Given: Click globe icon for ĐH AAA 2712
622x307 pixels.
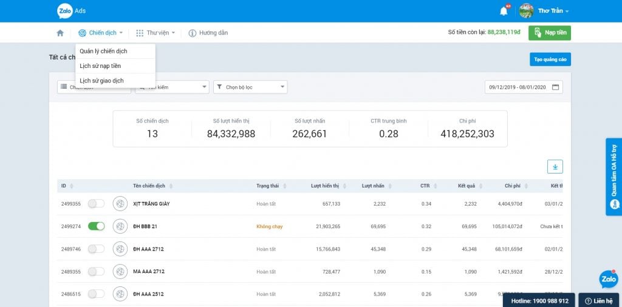Looking at the screenshot, I should pyautogui.click(x=120, y=249).
